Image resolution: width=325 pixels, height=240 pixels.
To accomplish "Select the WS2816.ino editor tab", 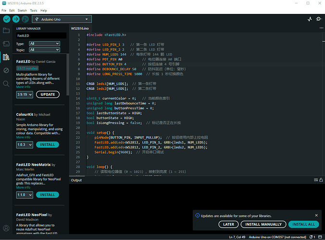I will (80, 28).
